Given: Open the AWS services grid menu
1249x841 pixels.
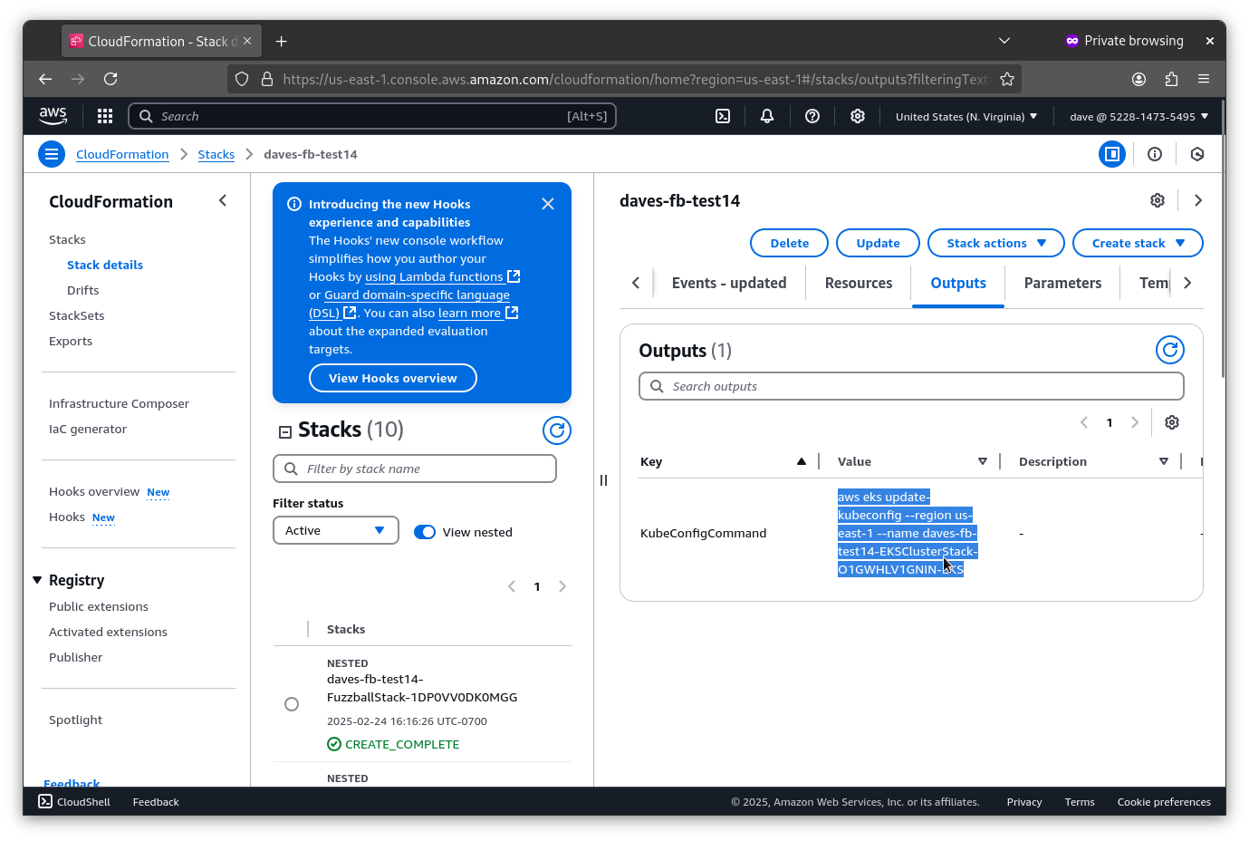Looking at the screenshot, I should click(x=105, y=116).
